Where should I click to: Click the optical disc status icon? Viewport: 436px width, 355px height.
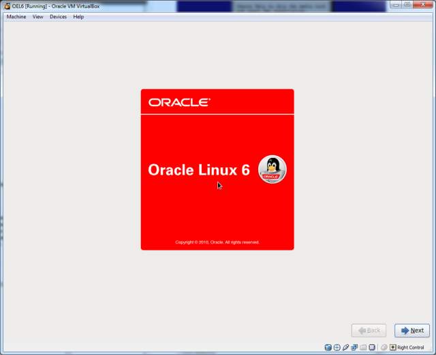point(337,348)
